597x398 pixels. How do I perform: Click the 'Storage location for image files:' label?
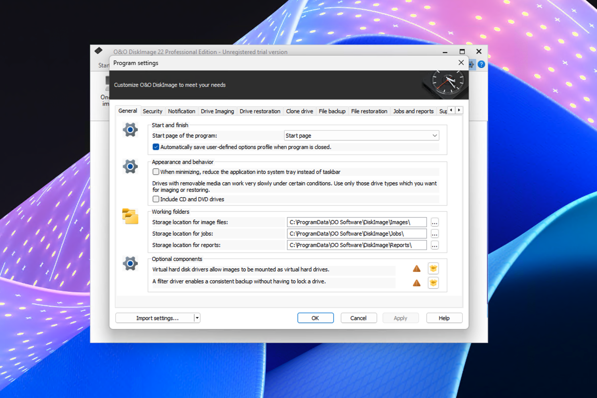pos(190,222)
